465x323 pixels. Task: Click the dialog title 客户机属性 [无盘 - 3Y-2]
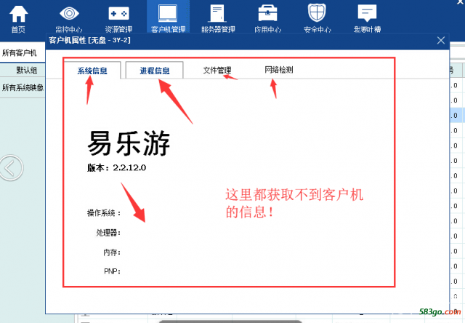click(x=89, y=40)
